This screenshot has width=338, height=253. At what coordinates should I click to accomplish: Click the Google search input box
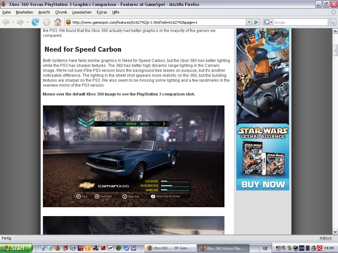point(300,22)
